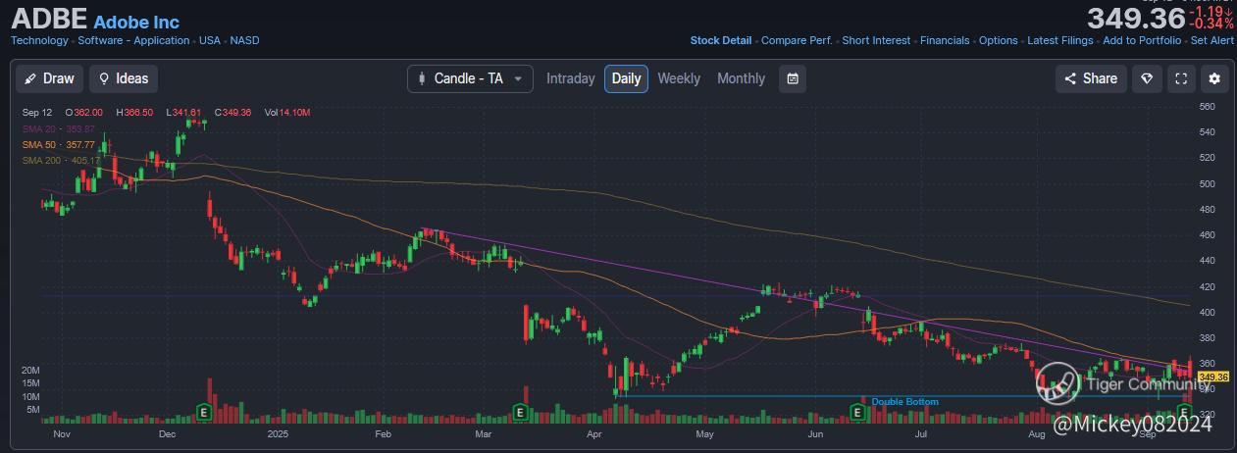
Task: Click the diamond premium icon
Action: [x=1146, y=78]
